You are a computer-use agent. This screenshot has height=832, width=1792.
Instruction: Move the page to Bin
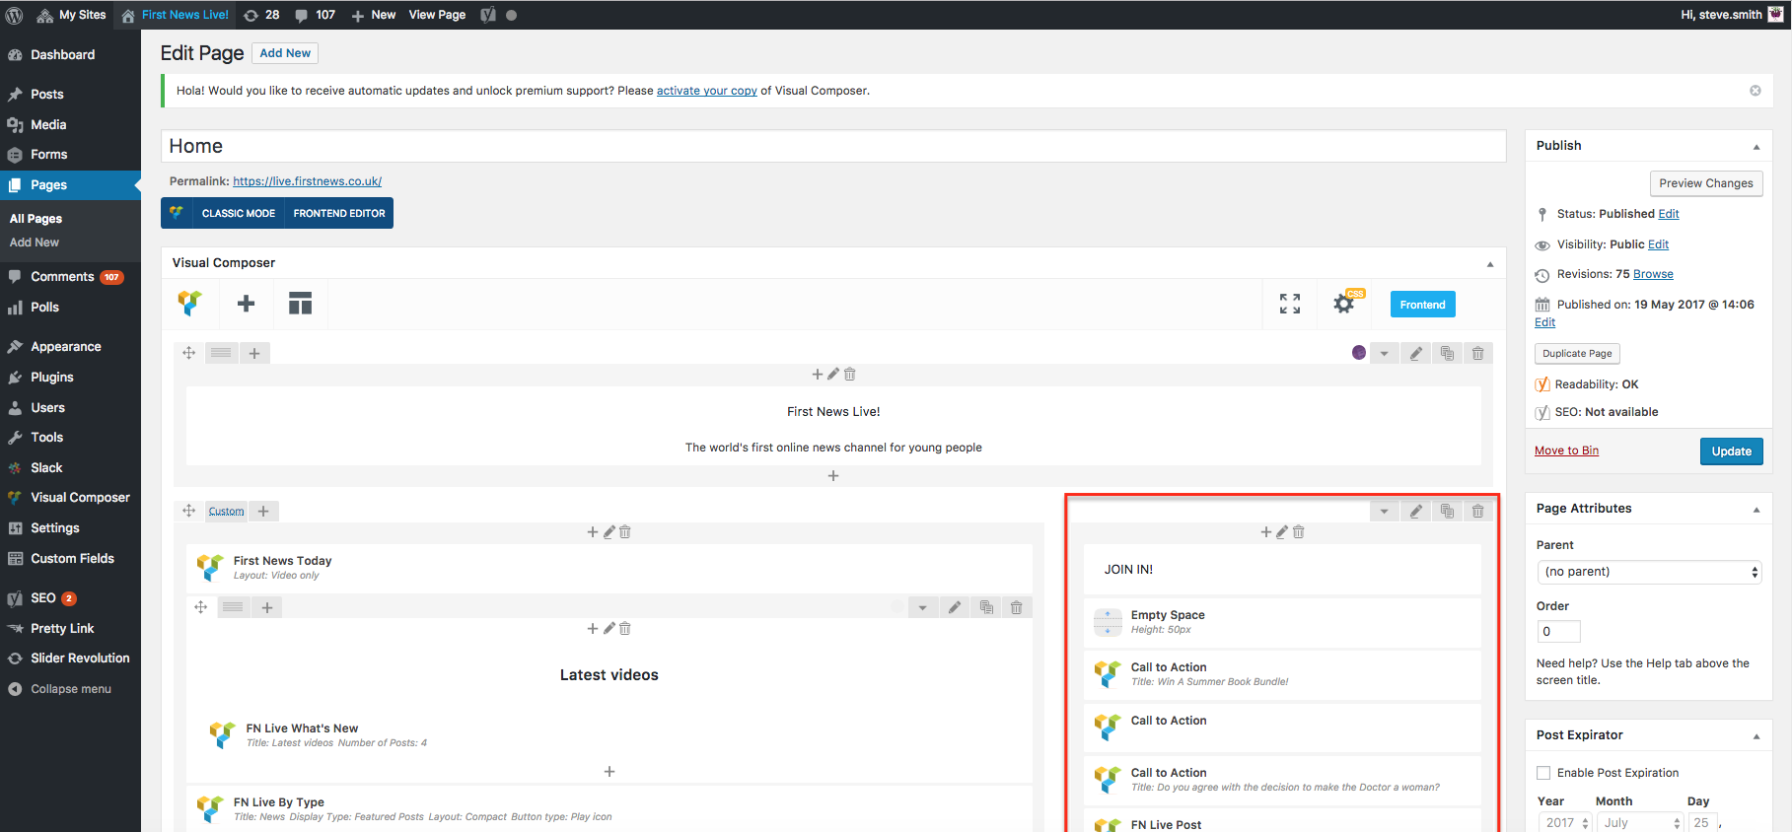tap(1566, 451)
